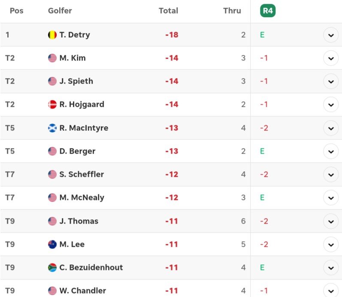Sort by the Total column header
Viewport: 342px width, 297px height.
pyautogui.click(x=168, y=10)
